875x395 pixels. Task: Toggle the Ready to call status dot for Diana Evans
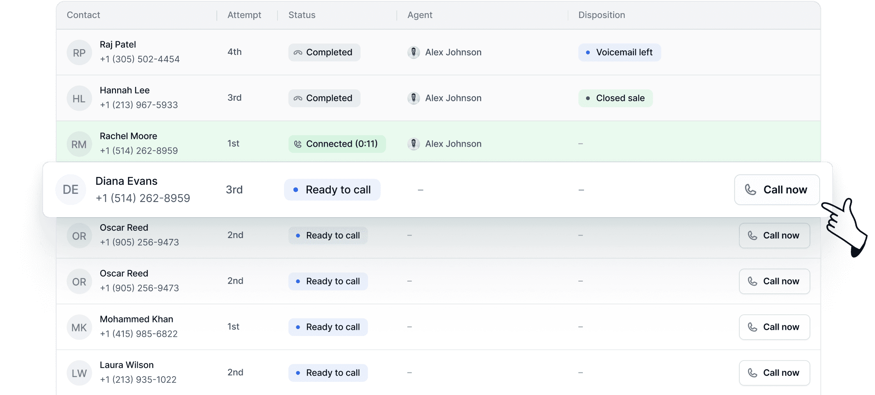pos(295,190)
